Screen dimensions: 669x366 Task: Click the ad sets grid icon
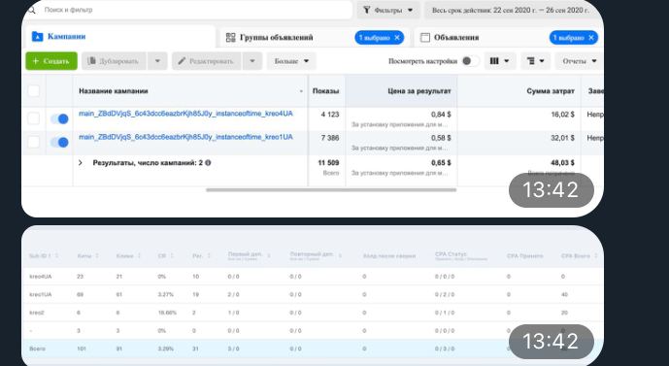(x=230, y=38)
